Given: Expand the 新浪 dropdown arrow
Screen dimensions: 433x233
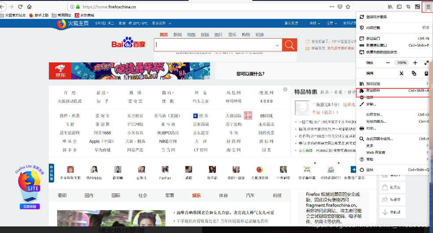Looking at the screenshot, I should (108, 93).
